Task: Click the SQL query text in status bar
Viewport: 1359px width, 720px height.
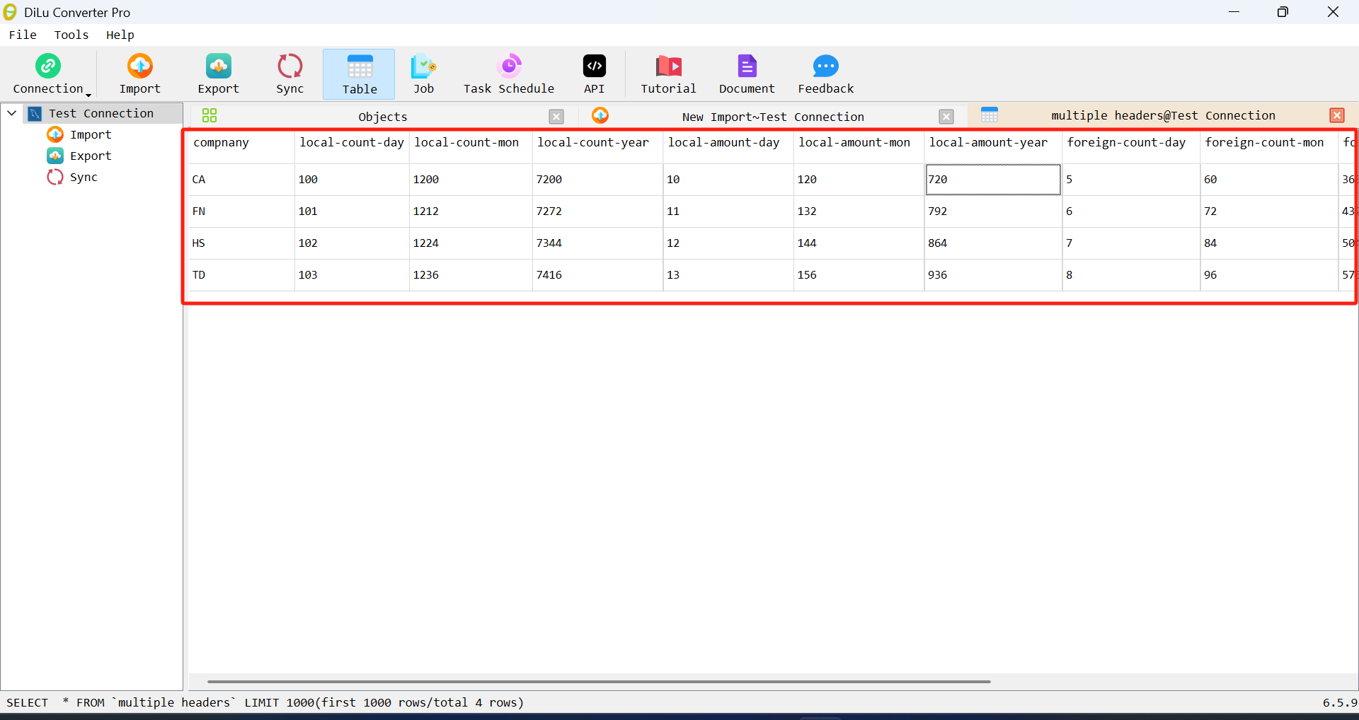Action: [x=265, y=702]
